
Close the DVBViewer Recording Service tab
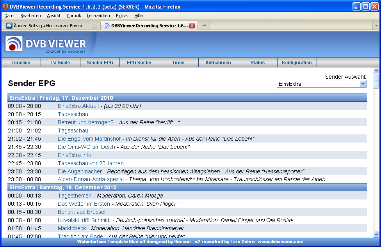point(192,26)
